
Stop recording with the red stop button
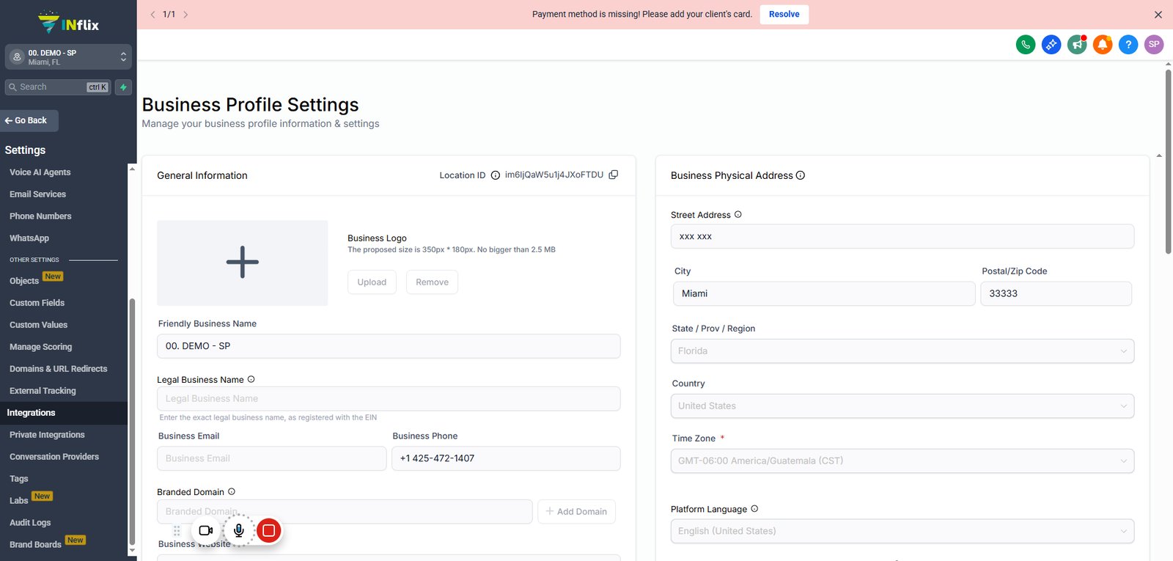click(x=269, y=530)
